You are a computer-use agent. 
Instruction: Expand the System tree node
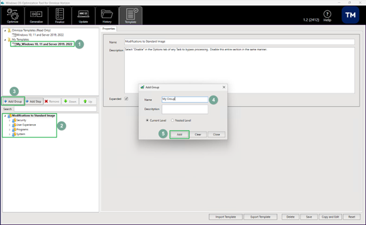[9, 134]
